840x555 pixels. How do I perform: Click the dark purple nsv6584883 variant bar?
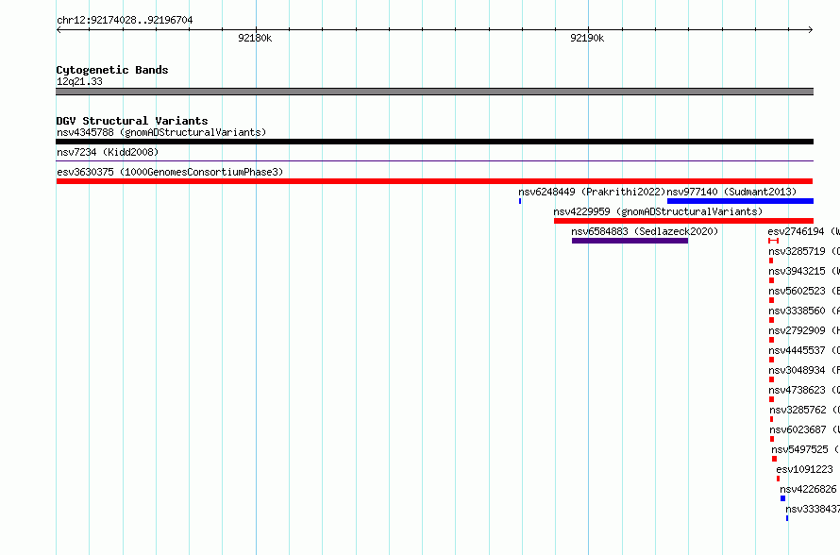point(630,241)
